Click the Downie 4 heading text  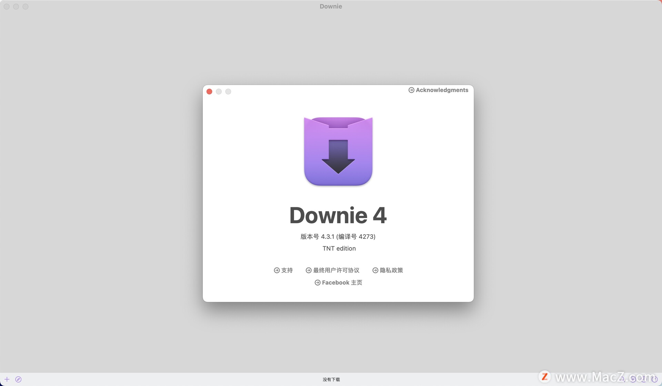tap(338, 215)
